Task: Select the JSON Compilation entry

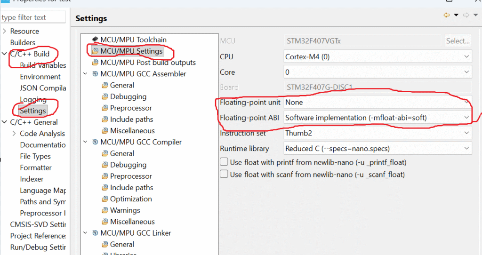Action: coord(43,88)
